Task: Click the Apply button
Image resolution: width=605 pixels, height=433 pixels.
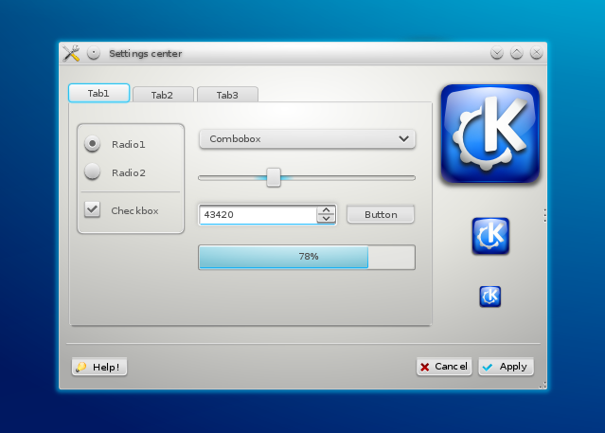Action: 507,366
